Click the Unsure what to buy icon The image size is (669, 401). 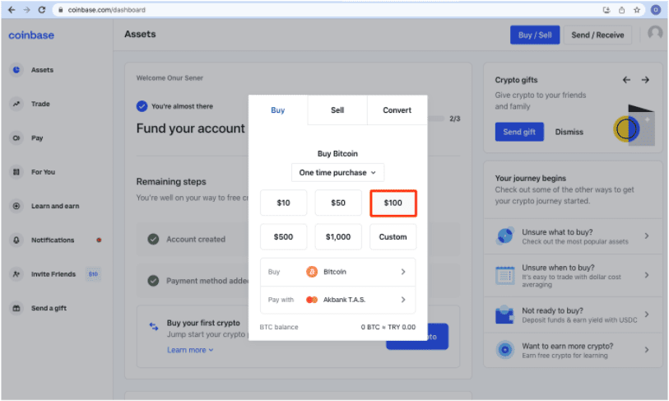(x=504, y=236)
